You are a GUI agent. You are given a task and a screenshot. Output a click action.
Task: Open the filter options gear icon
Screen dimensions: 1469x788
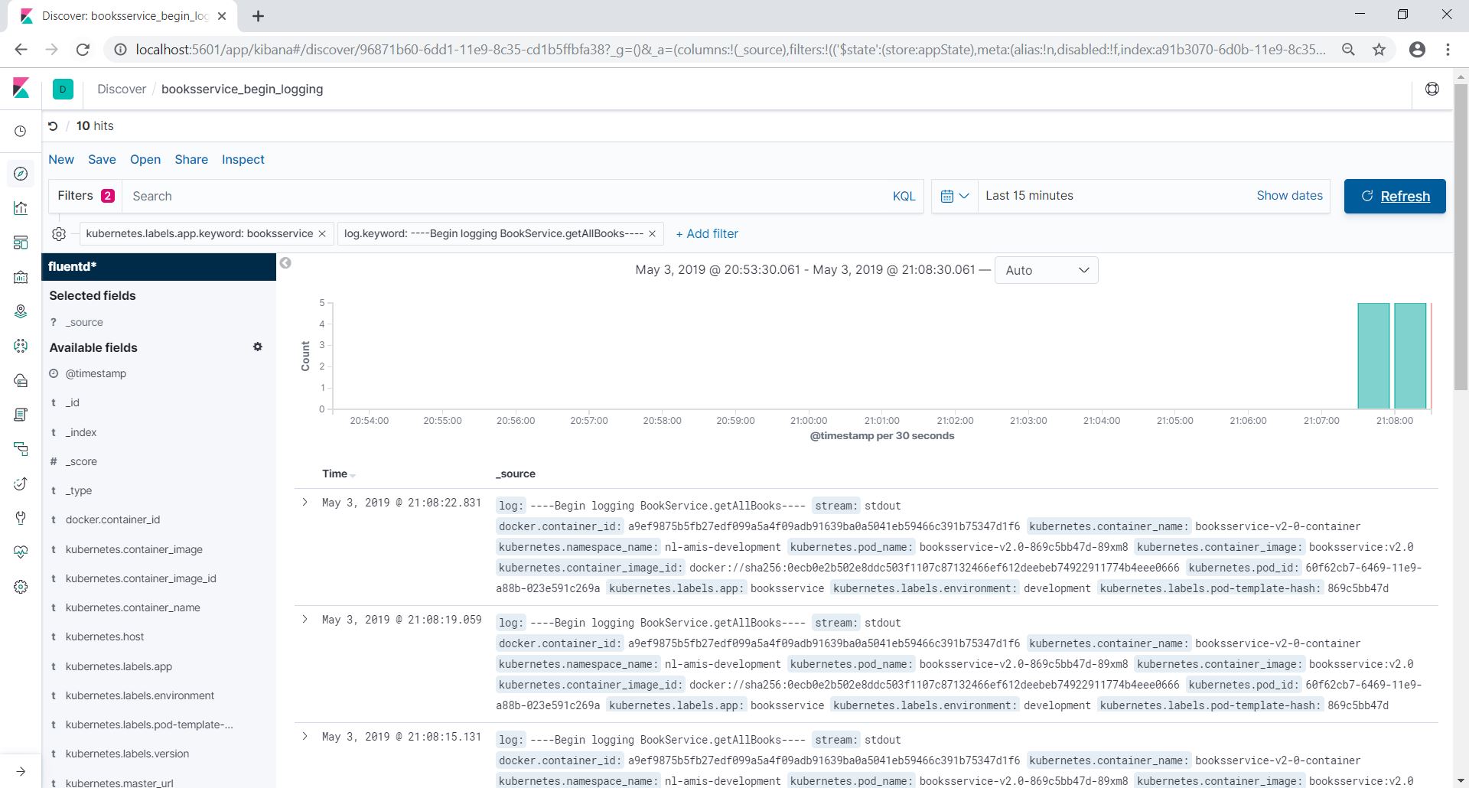(59, 234)
